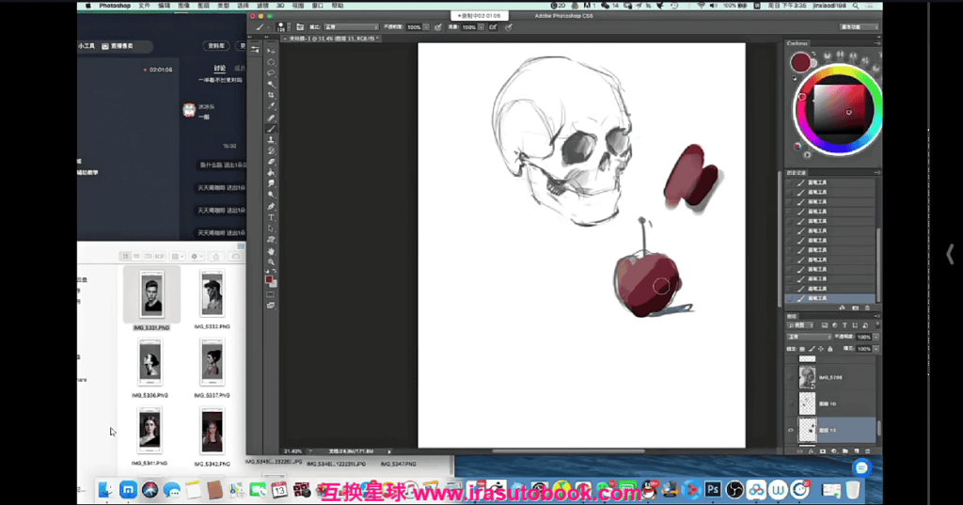Open workspace switcher dropdown at top right
Image resolution: width=963 pixels, height=505 pixels.
pyautogui.click(x=860, y=27)
